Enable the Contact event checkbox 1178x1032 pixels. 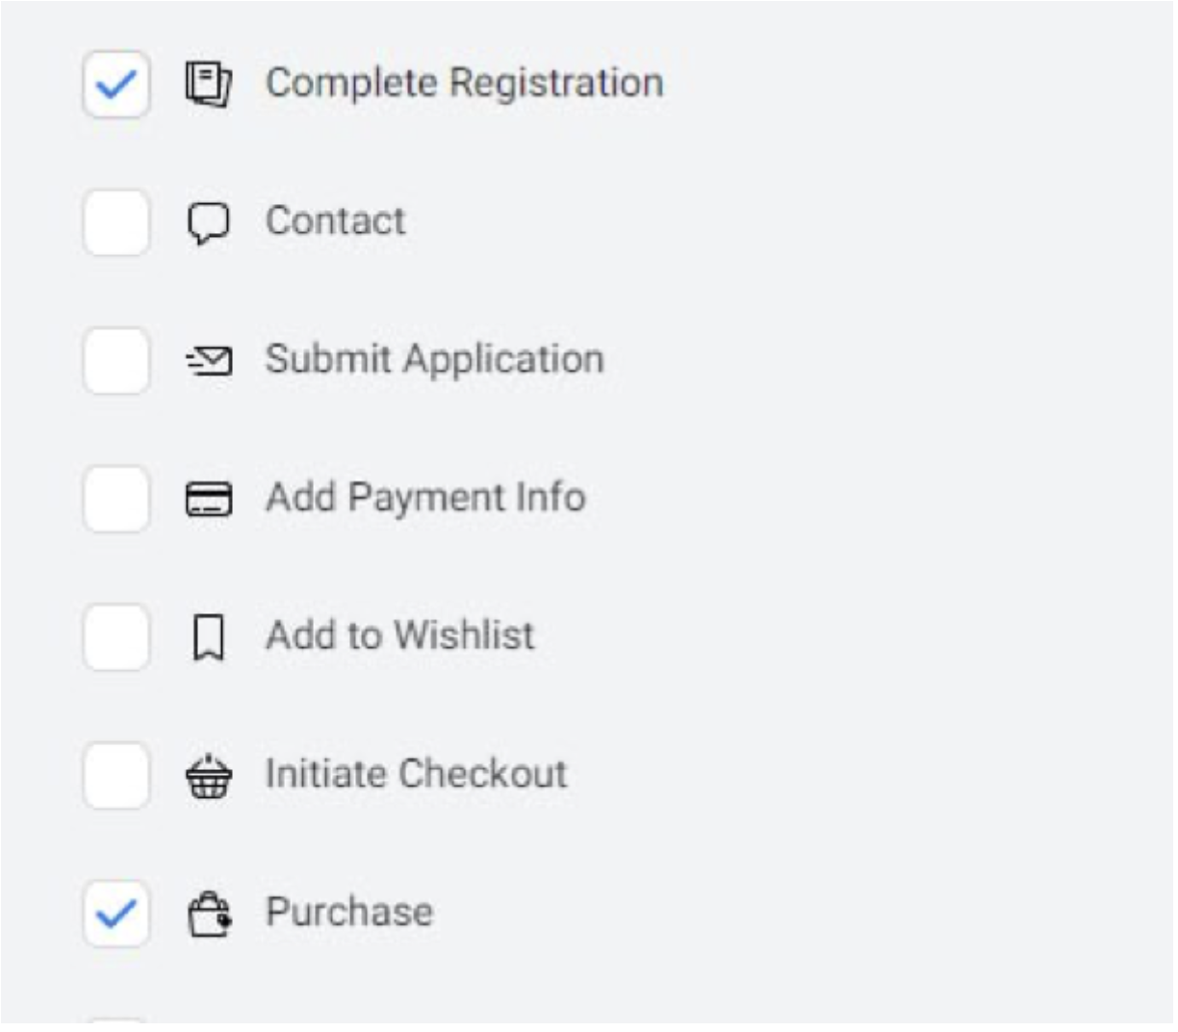(116, 222)
